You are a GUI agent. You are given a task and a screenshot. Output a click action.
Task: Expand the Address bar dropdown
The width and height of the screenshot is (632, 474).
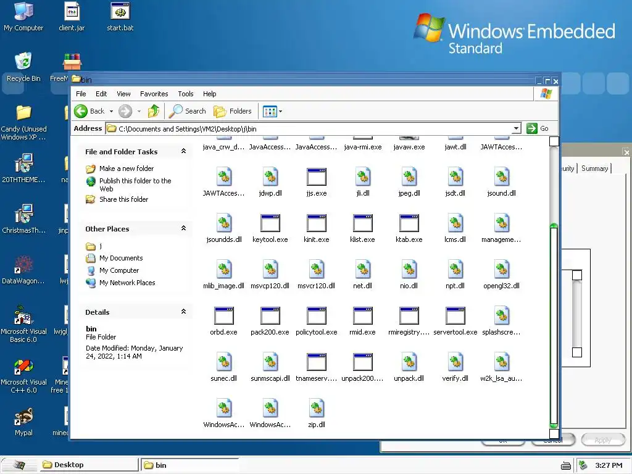tap(516, 128)
